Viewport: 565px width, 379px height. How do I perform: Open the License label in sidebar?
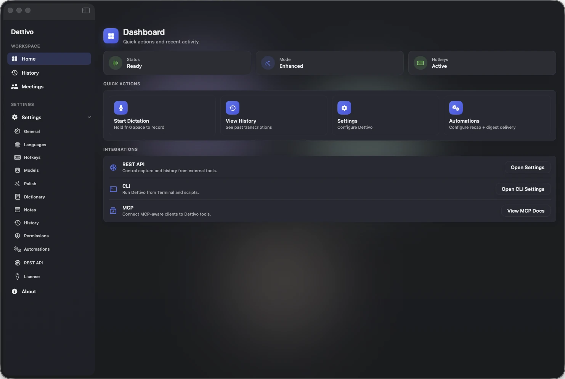[x=32, y=277]
